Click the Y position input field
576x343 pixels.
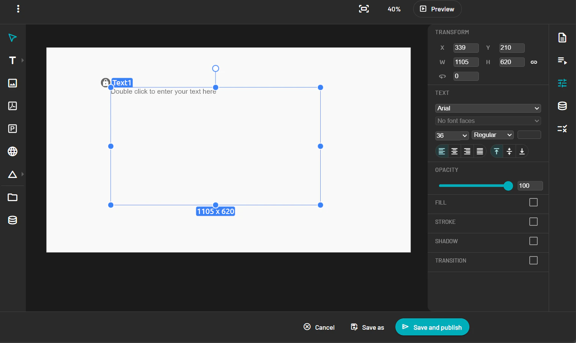[x=512, y=48]
